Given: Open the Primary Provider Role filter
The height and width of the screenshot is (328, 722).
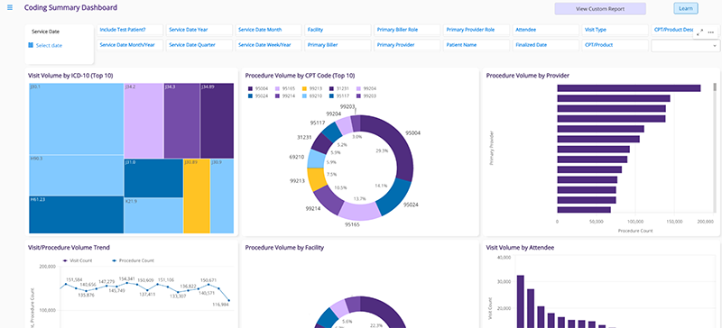Looking at the screenshot, I should pyautogui.click(x=477, y=30).
